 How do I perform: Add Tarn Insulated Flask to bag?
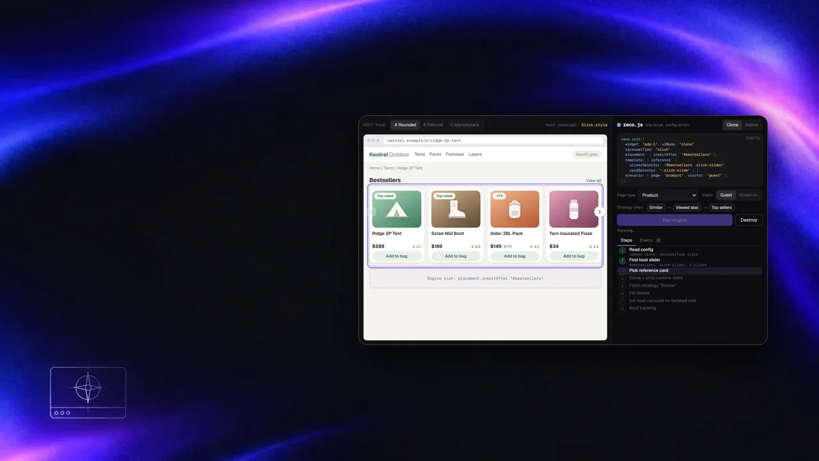pyautogui.click(x=574, y=256)
